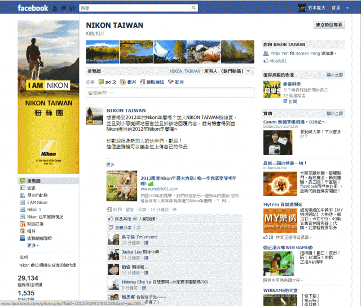
Task: Click Jacky Lee's comment avatar
Action: coord(113,255)
